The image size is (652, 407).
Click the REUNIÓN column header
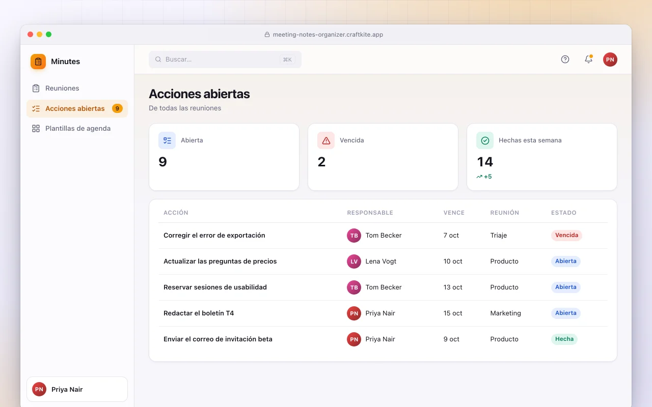[x=505, y=213]
